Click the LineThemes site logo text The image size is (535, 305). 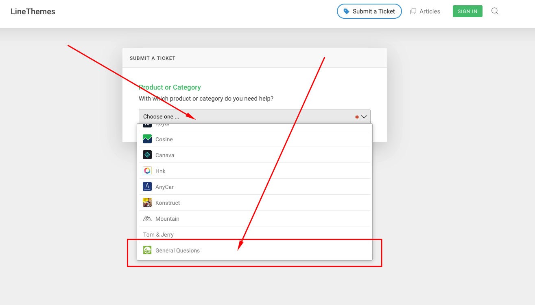[x=33, y=11]
